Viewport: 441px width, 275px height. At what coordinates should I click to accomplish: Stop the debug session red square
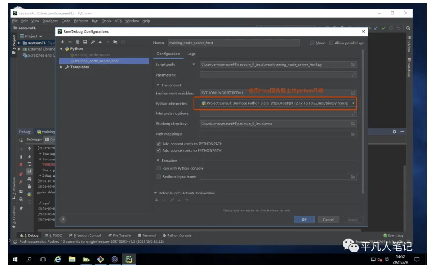click(21, 164)
